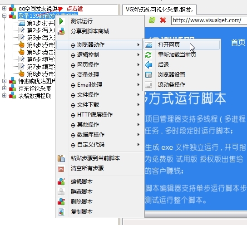The height and width of the screenshot is (225, 247).
Task: Collapse the 登录139邮箱 tree node
Action: [x=4, y=15]
